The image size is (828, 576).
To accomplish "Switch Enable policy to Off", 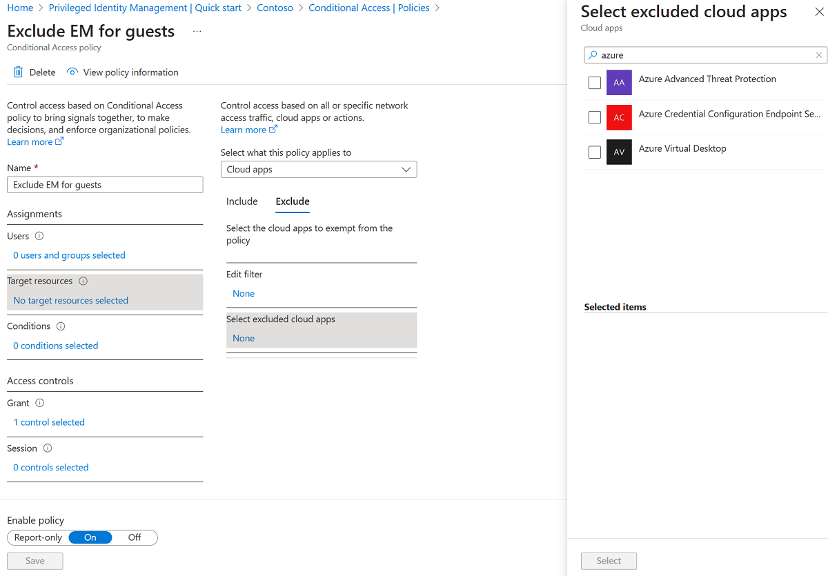I will [135, 538].
